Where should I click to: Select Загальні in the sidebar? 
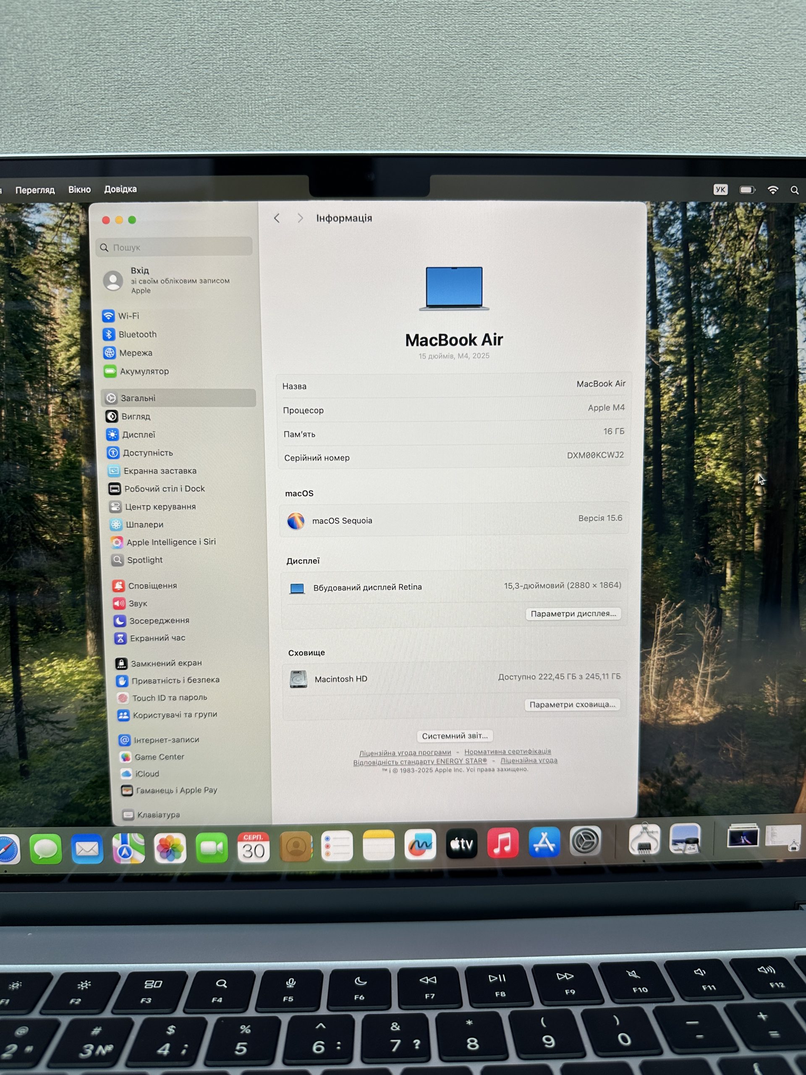pos(178,398)
